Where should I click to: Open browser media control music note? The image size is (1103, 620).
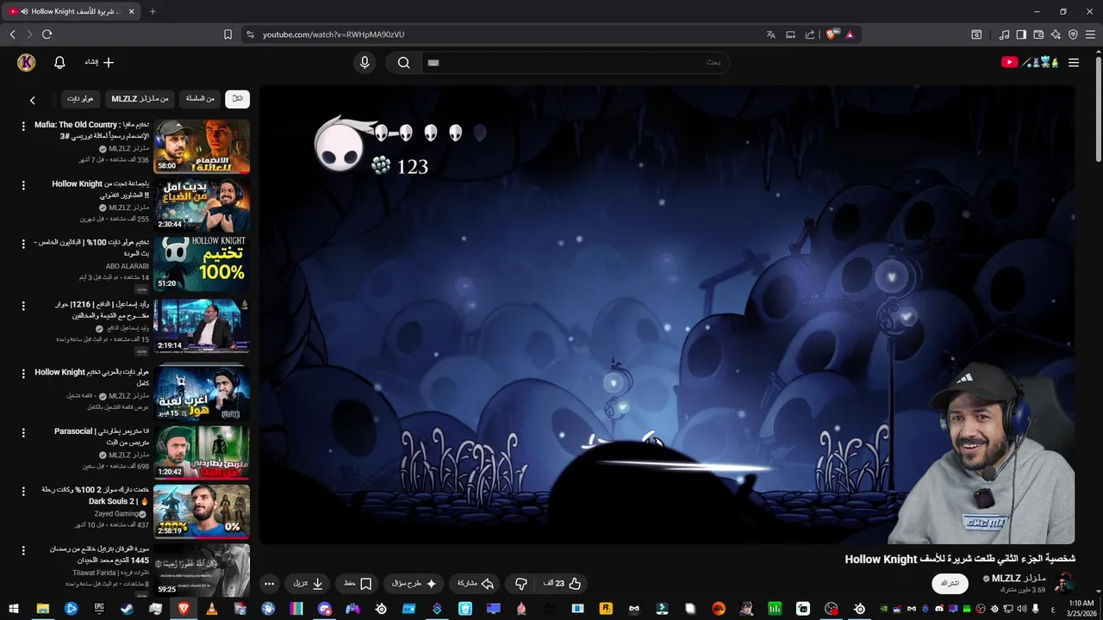[1004, 34]
